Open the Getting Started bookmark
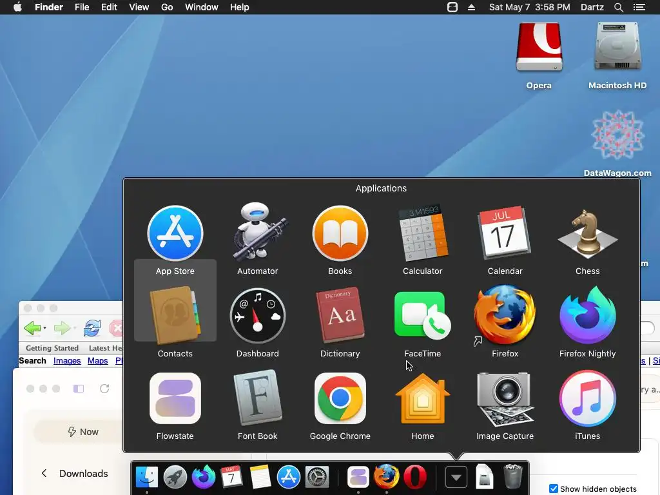Image resolution: width=660 pixels, height=495 pixels. pyautogui.click(x=52, y=348)
